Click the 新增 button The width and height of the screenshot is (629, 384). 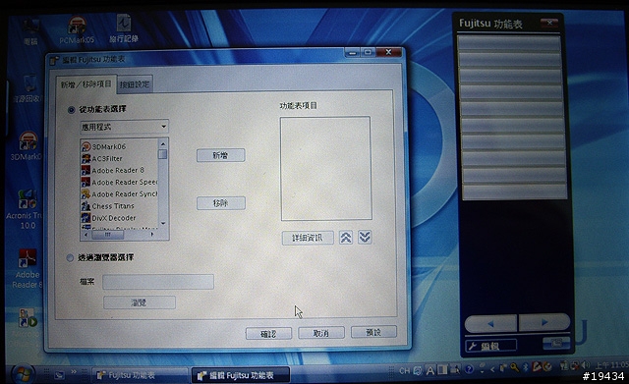tap(220, 155)
